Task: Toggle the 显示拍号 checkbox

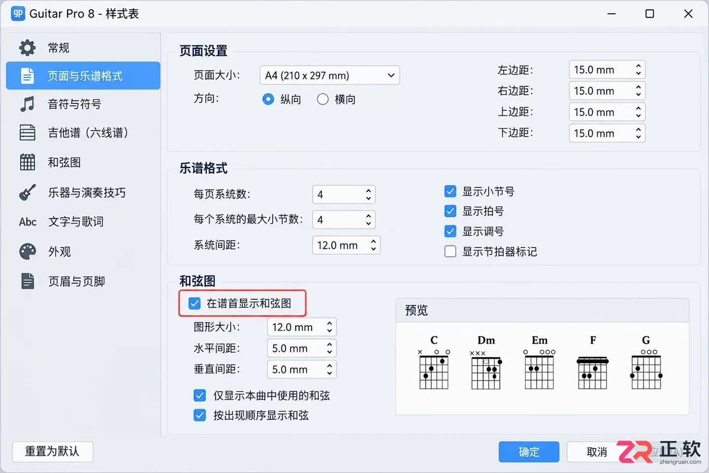Action: click(451, 211)
